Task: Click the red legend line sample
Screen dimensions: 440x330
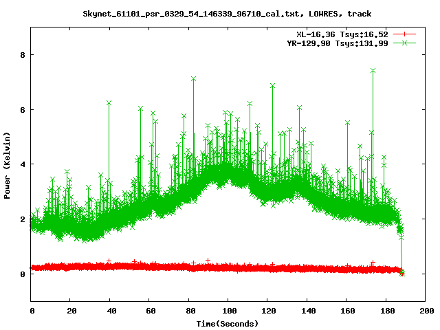Action: click(x=406, y=34)
